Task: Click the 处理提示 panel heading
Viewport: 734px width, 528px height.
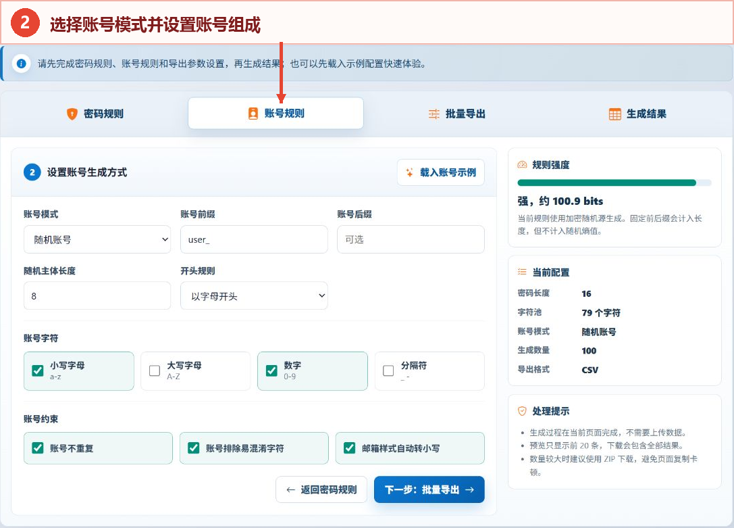Action: coord(551,411)
